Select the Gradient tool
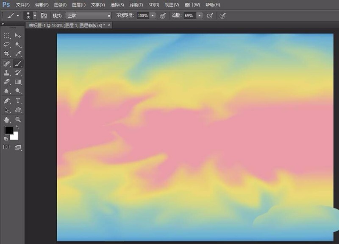This screenshot has height=244, width=339. 18,82
